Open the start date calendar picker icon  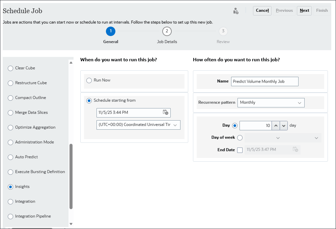pyautogui.click(x=165, y=112)
